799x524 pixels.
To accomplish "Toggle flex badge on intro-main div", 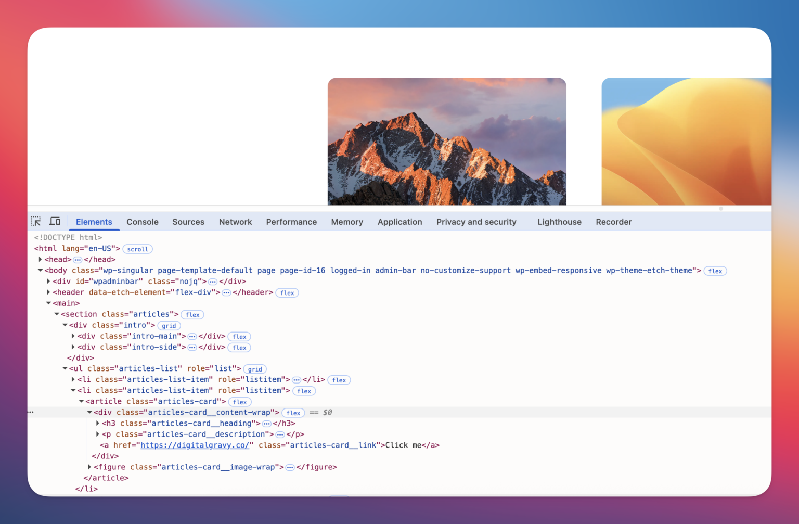I will 239,337.
